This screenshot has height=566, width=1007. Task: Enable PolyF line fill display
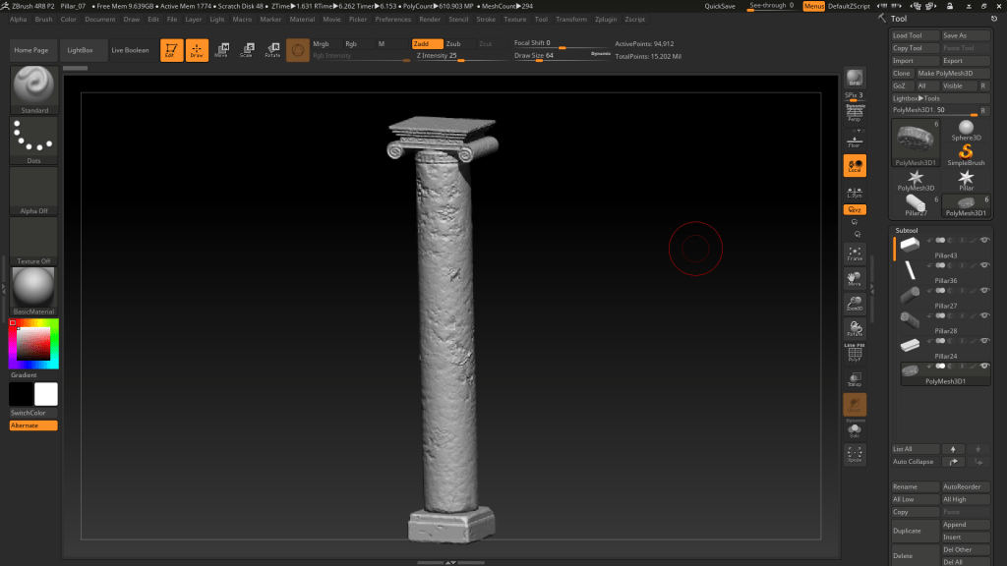[855, 354]
